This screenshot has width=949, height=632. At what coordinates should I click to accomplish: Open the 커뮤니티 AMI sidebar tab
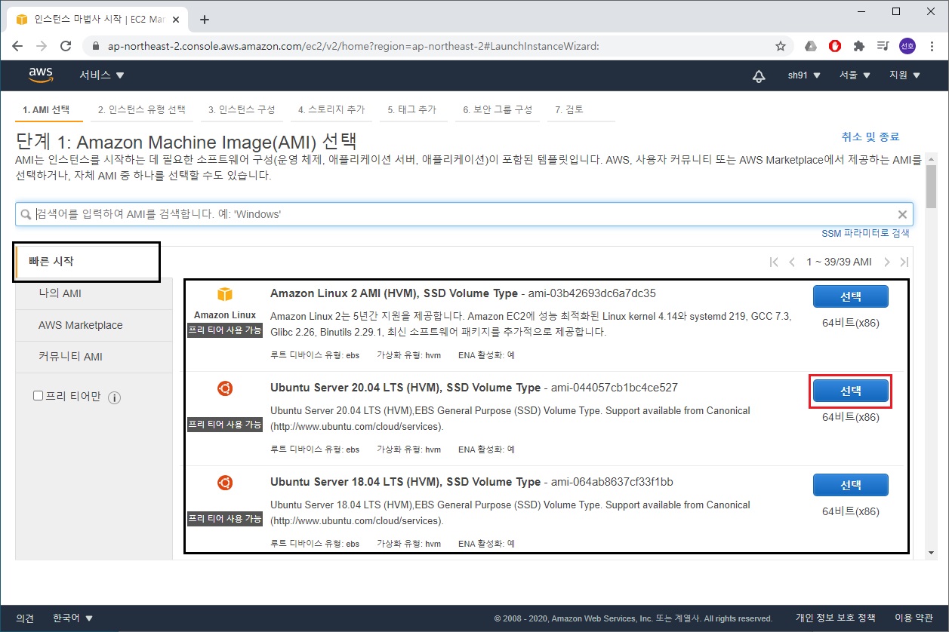[x=94, y=357]
